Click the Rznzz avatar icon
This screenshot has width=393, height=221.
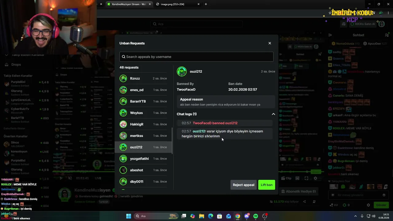point(123,79)
